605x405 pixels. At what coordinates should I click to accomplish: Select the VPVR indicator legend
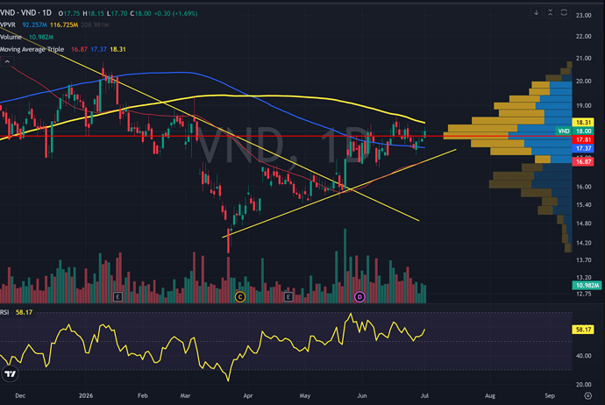pos(8,25)
